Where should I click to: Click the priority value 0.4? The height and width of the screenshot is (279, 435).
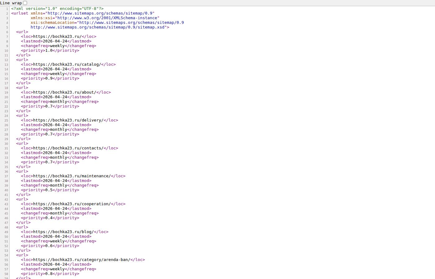[49, 218]
